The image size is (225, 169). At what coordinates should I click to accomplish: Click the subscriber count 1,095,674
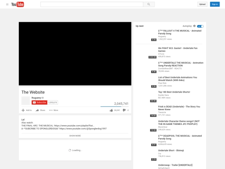(x=52, y=103)
